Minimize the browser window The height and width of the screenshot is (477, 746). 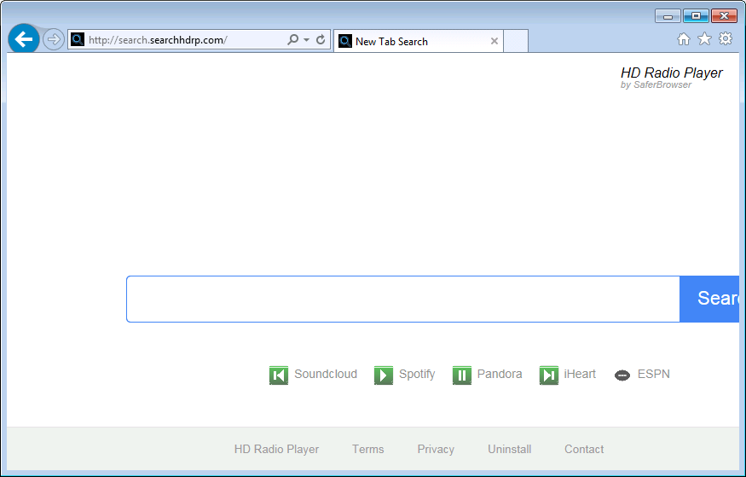[x=668, y=16]
